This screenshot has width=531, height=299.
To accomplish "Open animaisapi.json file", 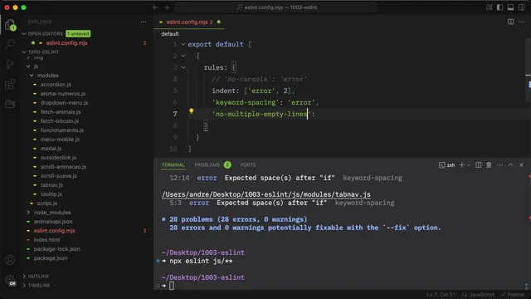I will coord(53,222).
